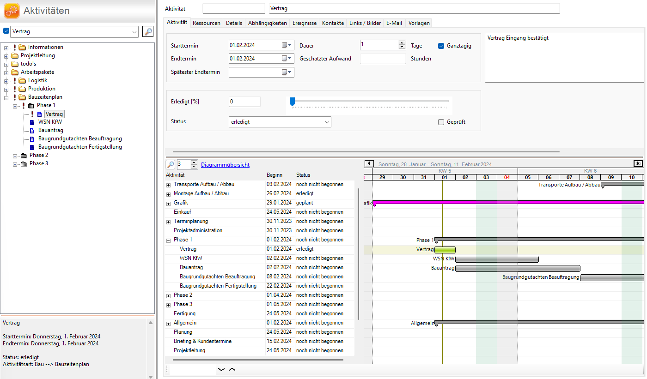Expand Phase 2 in the tree

click(15, 156)
